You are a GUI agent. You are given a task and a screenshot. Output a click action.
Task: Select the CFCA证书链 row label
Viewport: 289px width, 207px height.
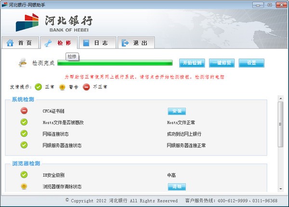[53, 111]
